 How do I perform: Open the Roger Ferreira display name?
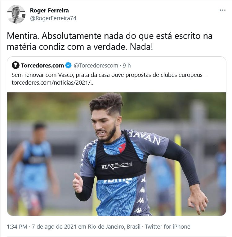pos(49,11)
